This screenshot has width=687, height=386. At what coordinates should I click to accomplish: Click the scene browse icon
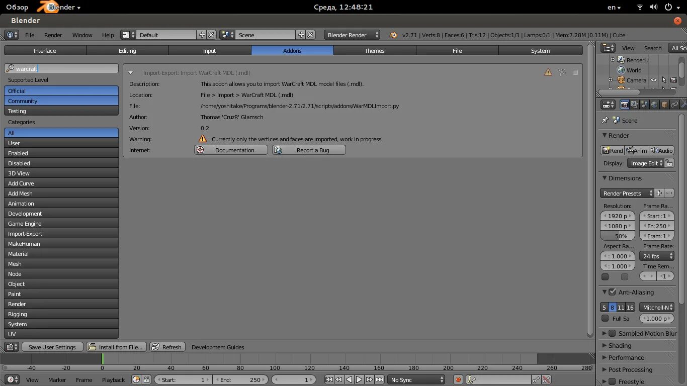(x=227, y=35)
